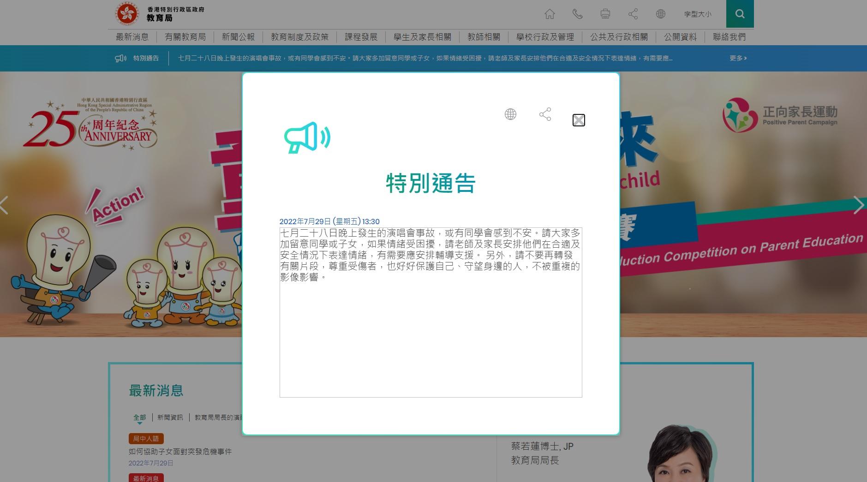The width and height of the screenshot is (867, 482).
Task: Click the search magnifier icon
Action: point(740,14)
